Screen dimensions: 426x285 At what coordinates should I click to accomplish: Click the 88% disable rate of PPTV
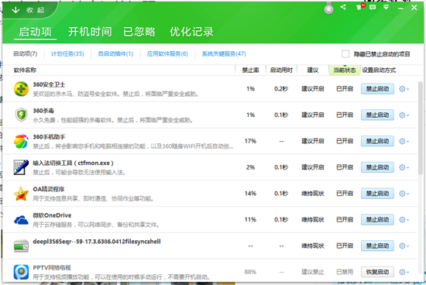[x=250, y=272]
